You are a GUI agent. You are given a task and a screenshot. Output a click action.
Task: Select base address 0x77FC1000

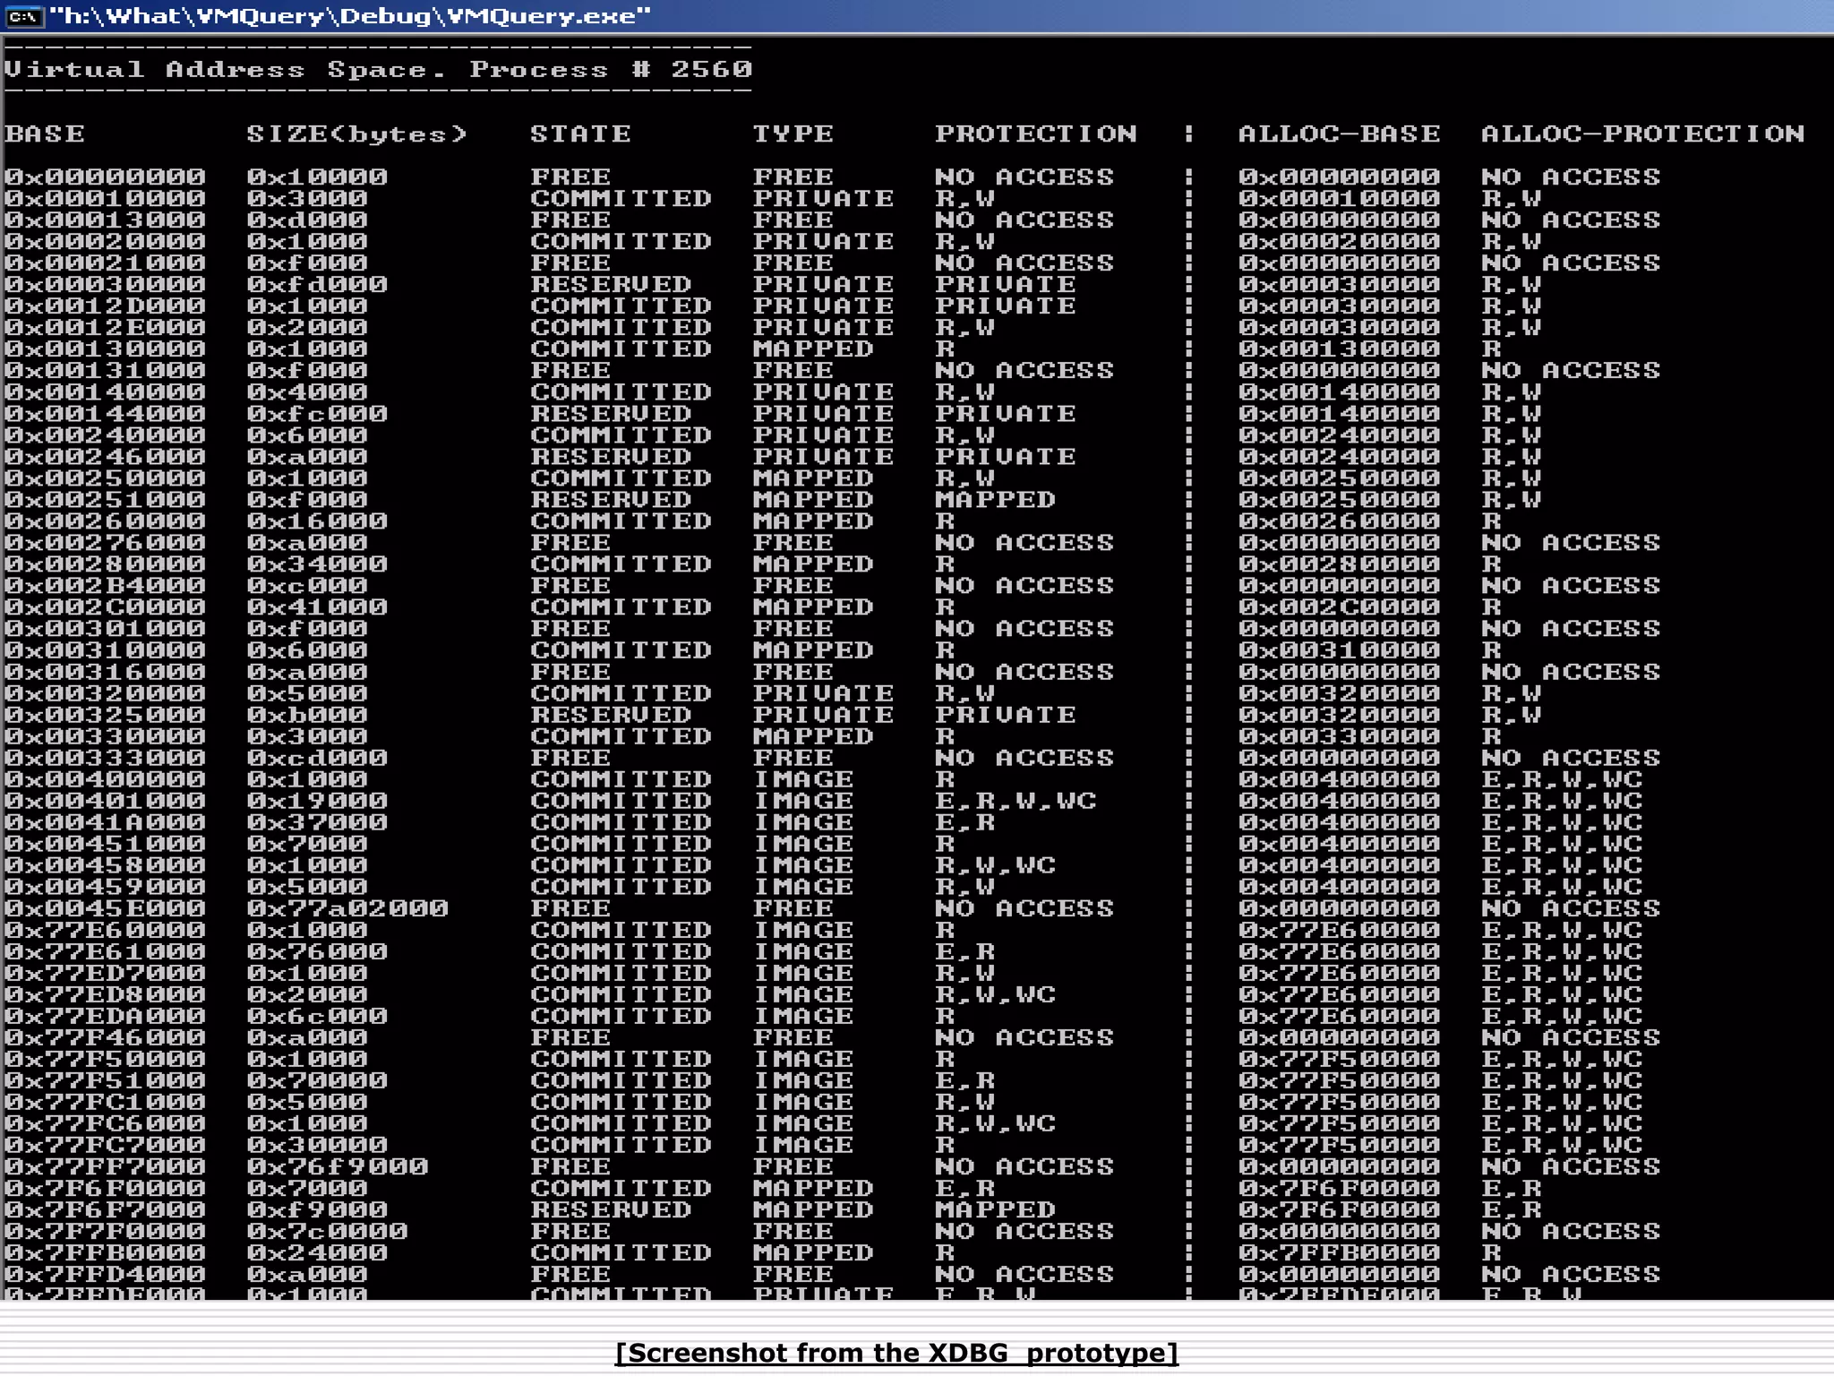pyautogui.click(x=106, y=1102)
